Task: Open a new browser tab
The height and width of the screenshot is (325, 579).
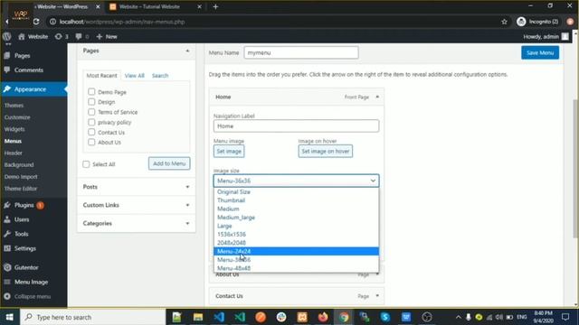Action: point(215,6)
